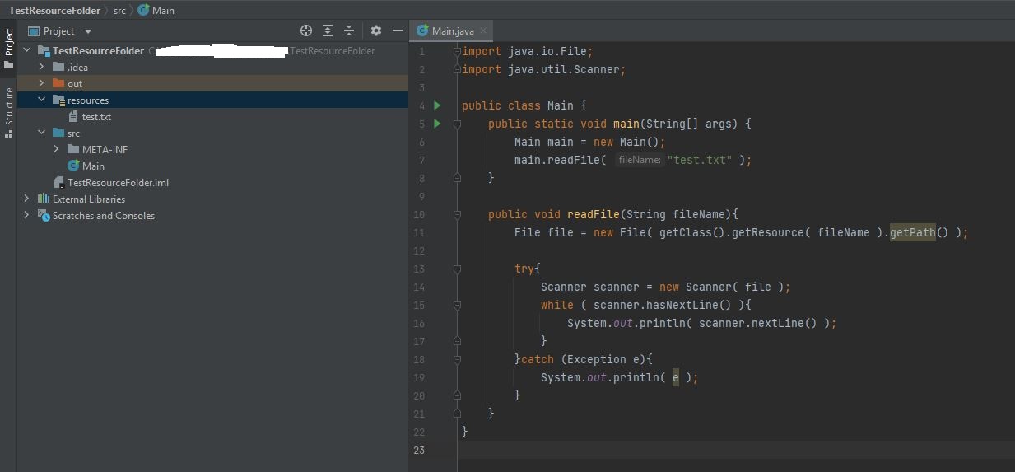Click the expand all icon in Project panel
Image resolution: width=1015 pixels, height=472 pixels.
(x=328, y=30)
